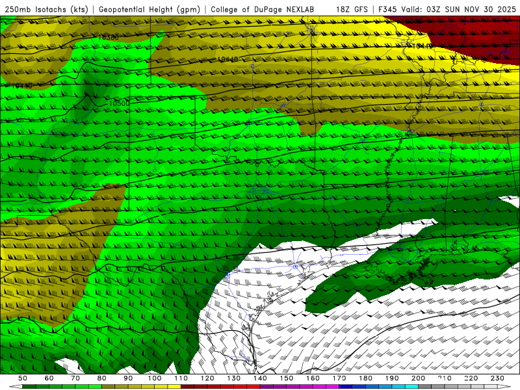Screen dimensions: 520x390
Task: Click the dark blue swatch after 170 on the scale
Action: [x=346, y=387]
